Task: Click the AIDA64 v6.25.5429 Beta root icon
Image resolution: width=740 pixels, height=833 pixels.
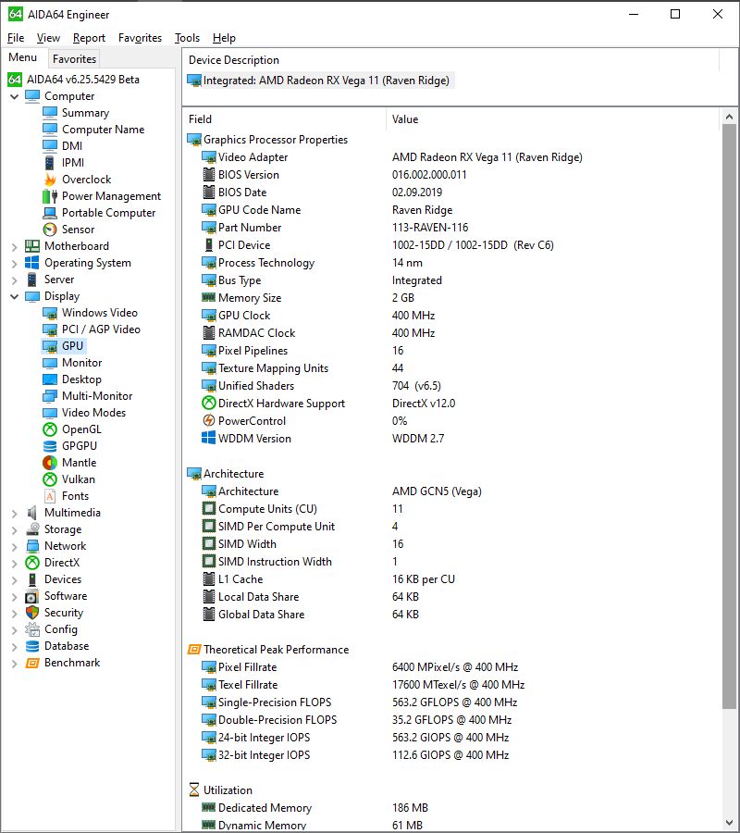Action: coord(15,80)
